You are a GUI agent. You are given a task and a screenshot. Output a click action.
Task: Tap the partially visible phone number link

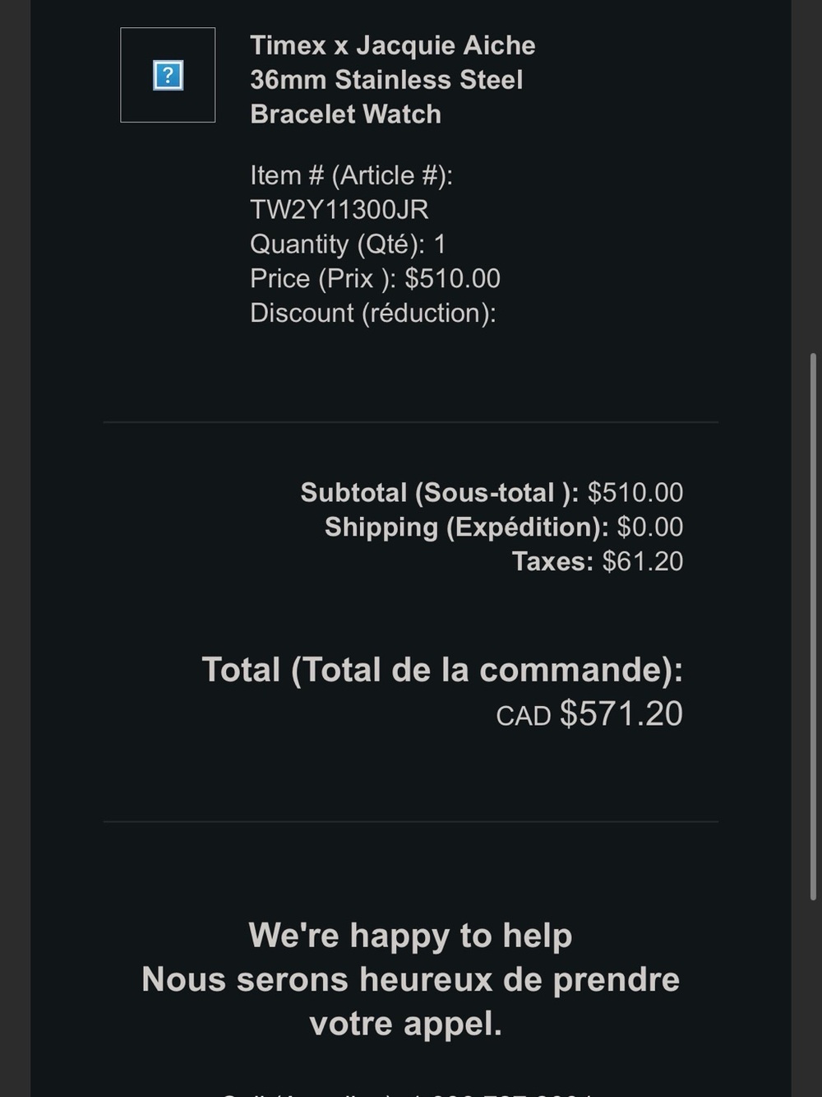coord(501,1092)
